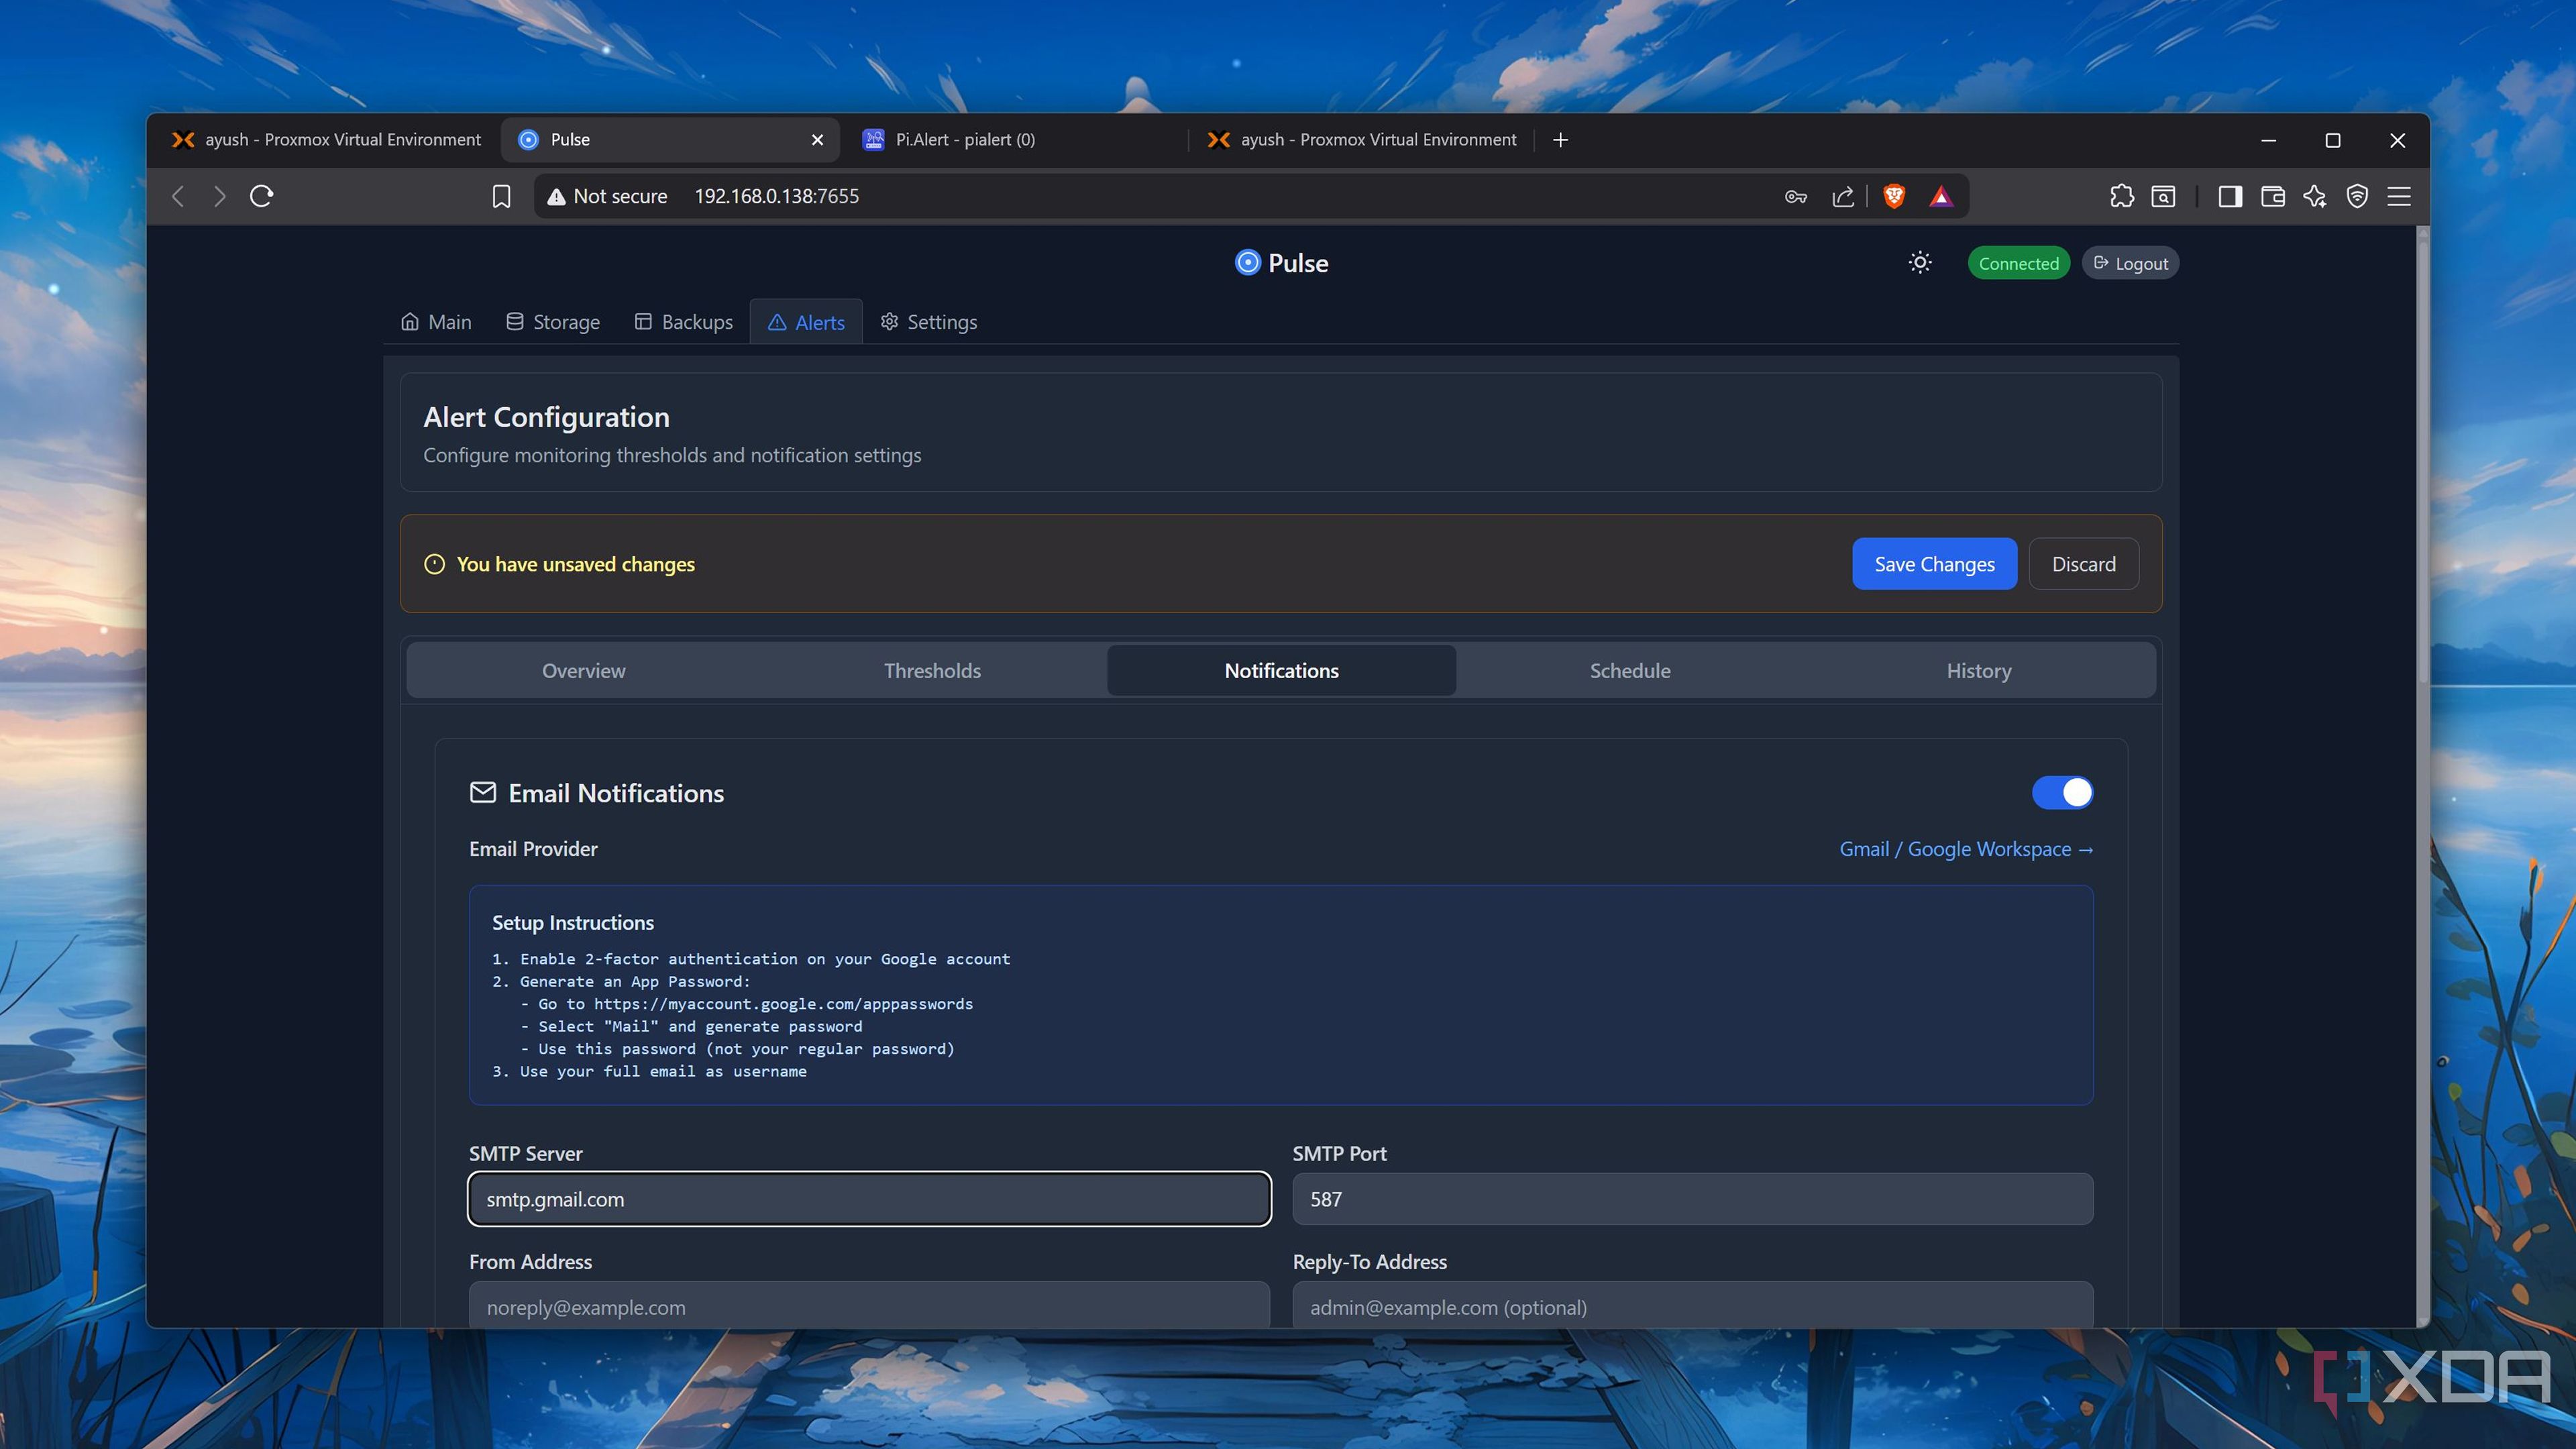Open Gmail / Google Workspace provider selector
The width and height of the screenshot is (2576, 1449).
(x=1966, y=849)
